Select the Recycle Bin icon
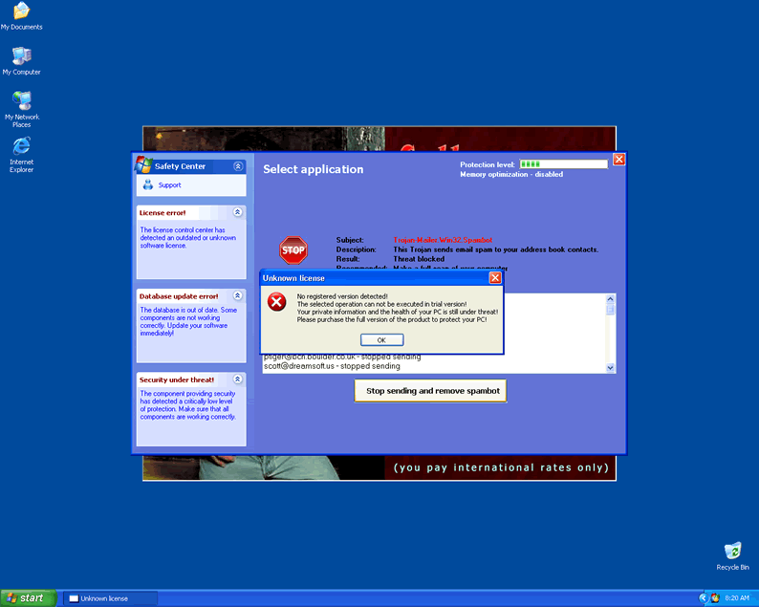This screenshot has height=607, width=759. pyautogui.click(x=732, y=552)
